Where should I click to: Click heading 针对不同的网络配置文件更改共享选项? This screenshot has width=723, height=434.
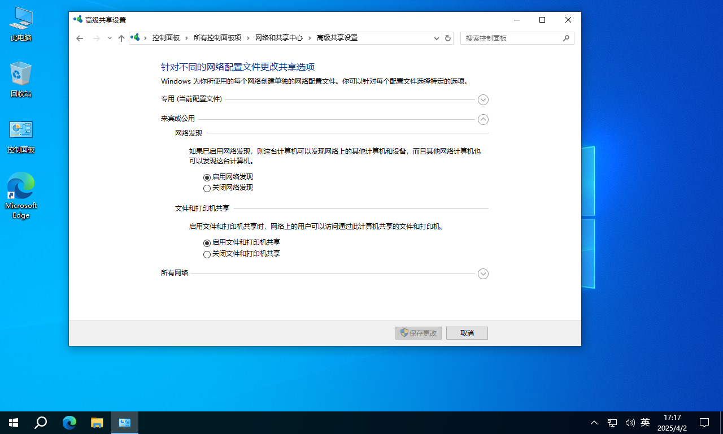pos(238,67)
